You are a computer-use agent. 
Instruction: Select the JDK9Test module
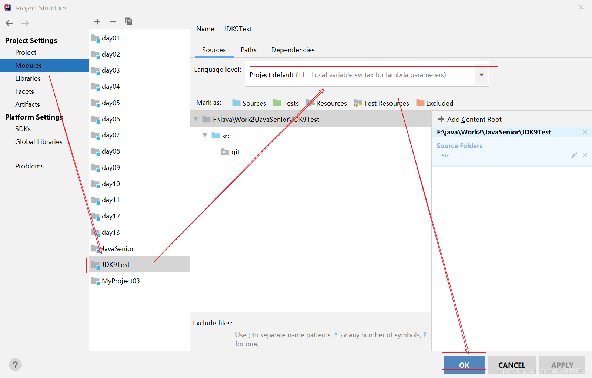click(139, 265)
